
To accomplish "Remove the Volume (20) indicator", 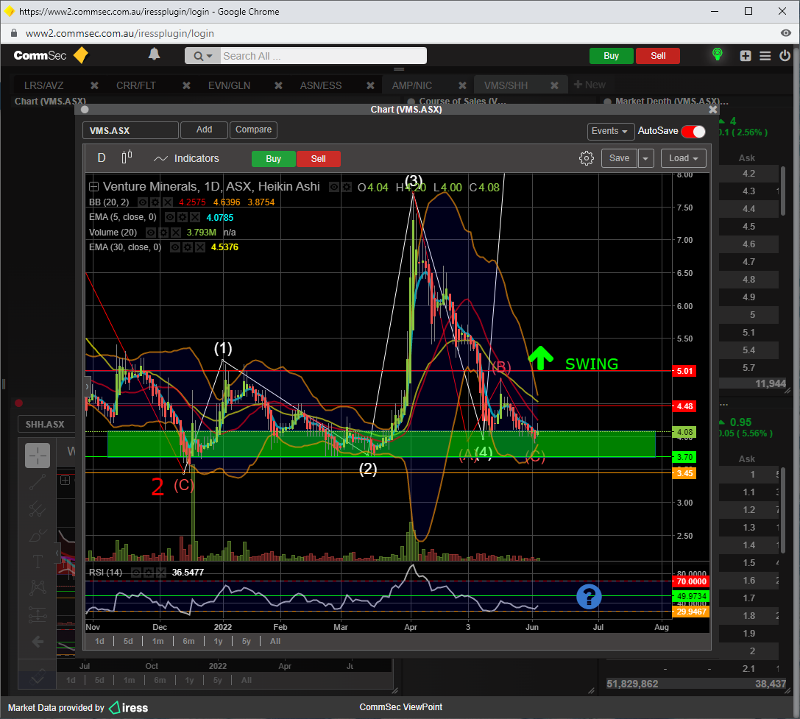I will [x=175, y=233].
